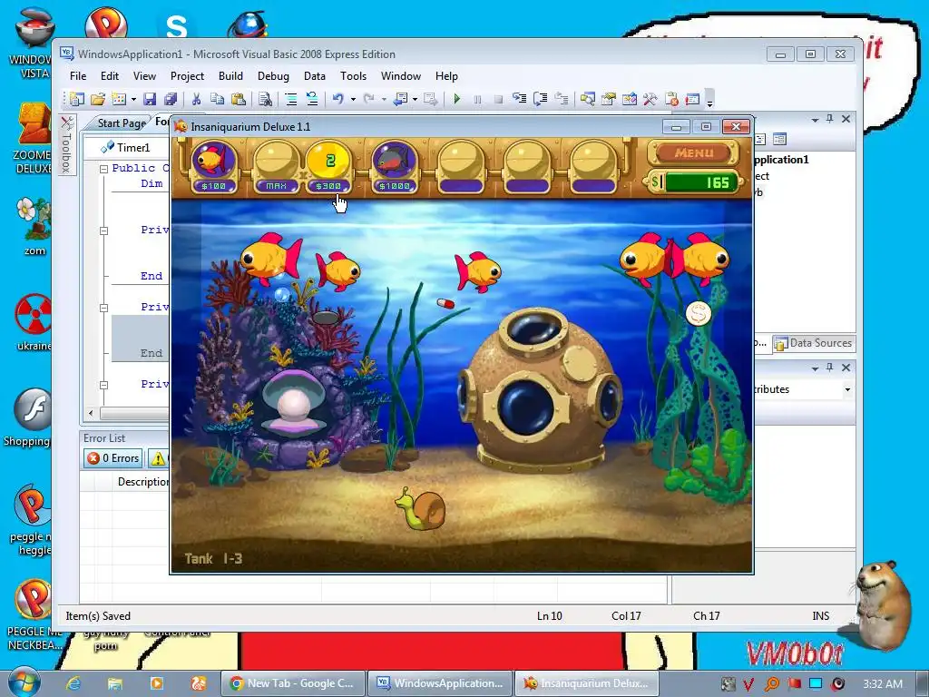929x697 pixels.
Task: Click code editor horizontal scrollbar left arrow
Action: 91,413
